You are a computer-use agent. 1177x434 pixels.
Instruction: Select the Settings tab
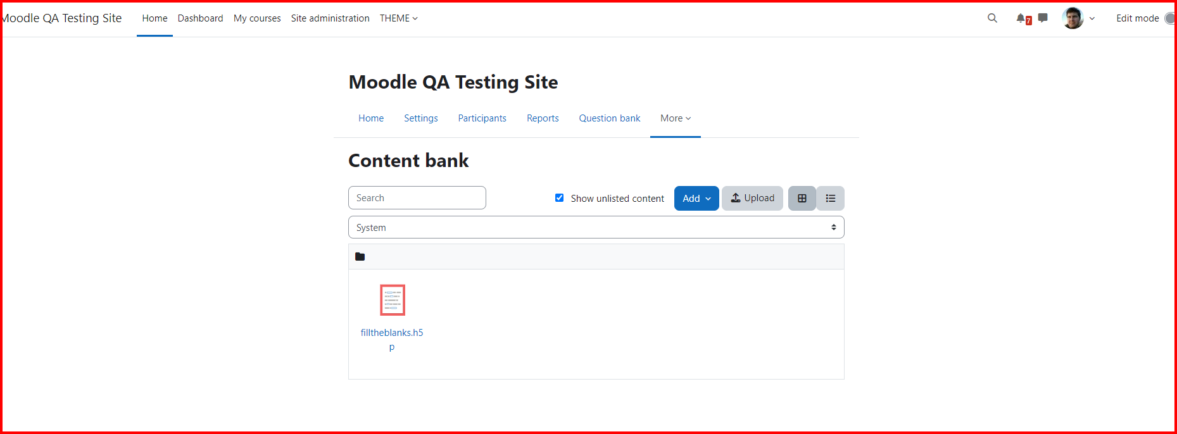[x=421, y=118]
